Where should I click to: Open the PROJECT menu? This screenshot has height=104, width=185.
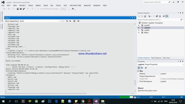tap(23, 5)
